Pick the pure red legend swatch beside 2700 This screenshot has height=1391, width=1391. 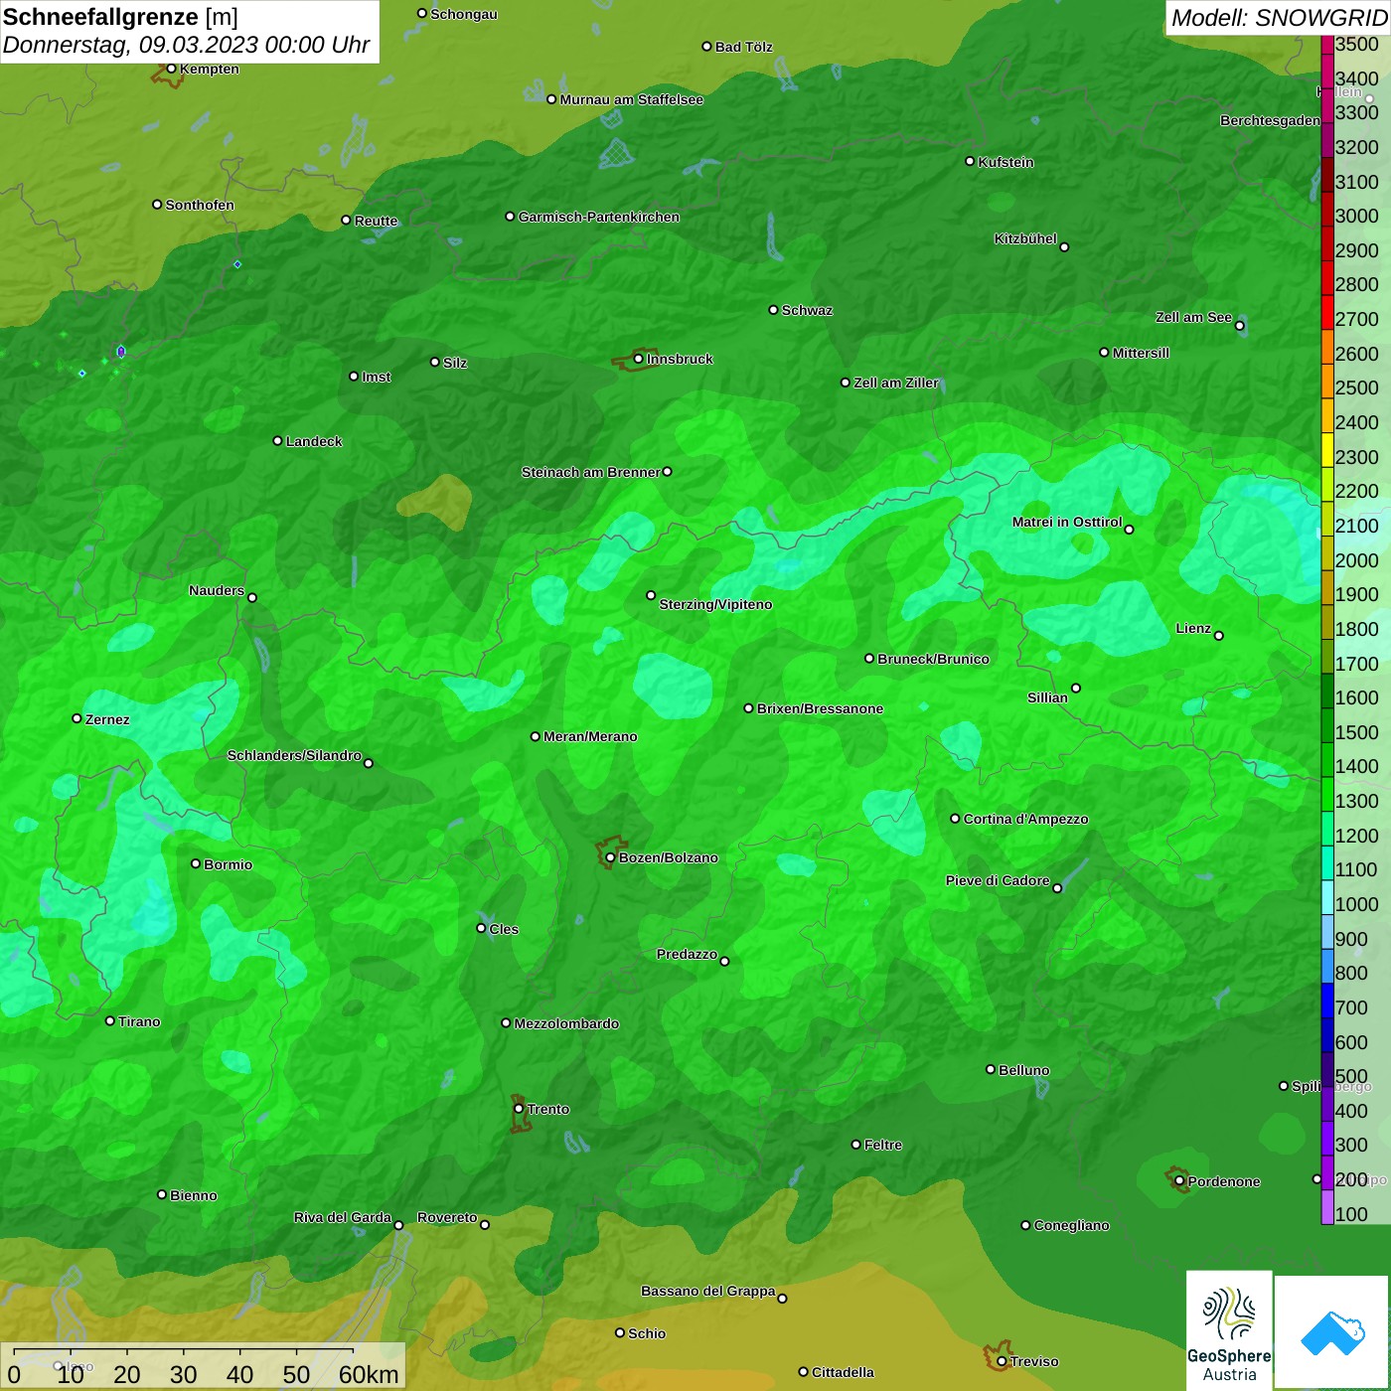(1327, 312)
